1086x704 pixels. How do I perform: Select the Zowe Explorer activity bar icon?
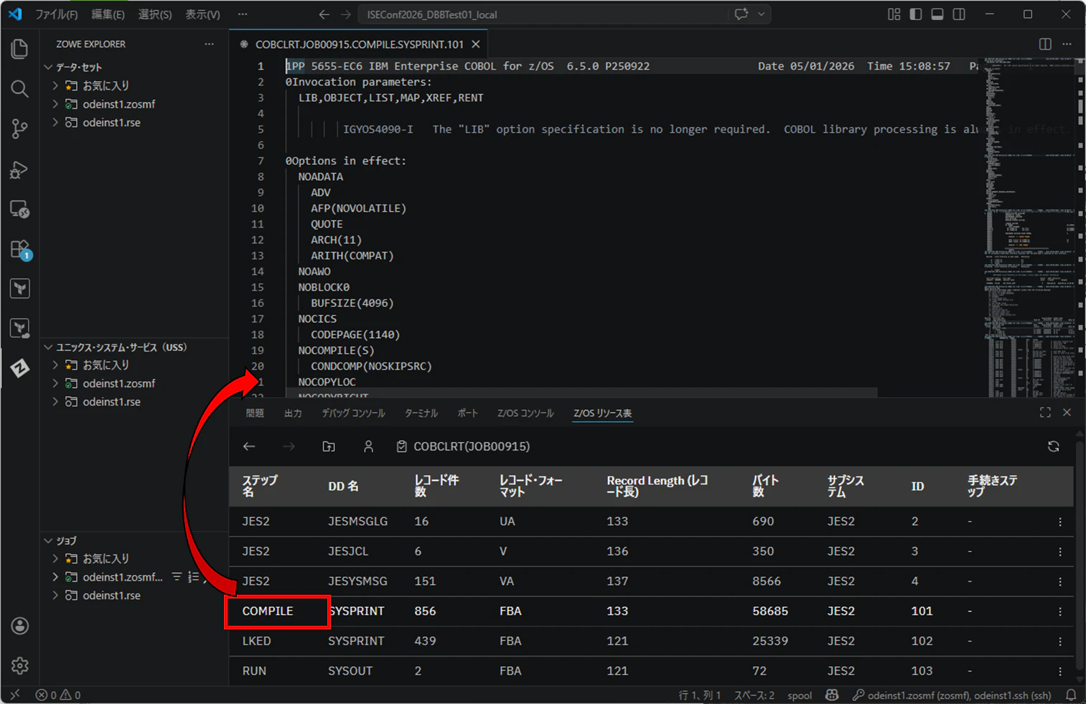click(19, 368)
